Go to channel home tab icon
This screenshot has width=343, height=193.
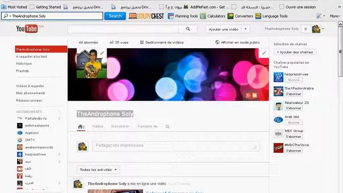pyautogui.click(x=81, y=127)
